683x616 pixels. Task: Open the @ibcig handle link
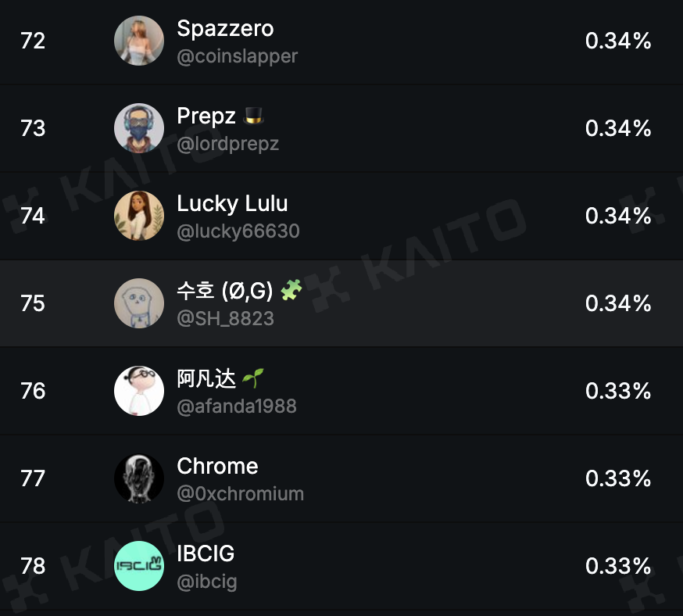coord(207,582)
